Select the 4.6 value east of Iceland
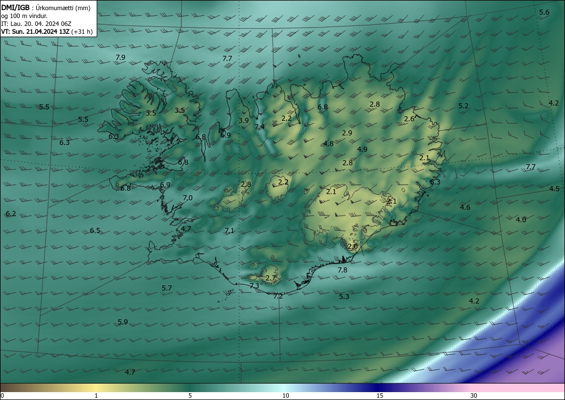Screen dimensions: 565x400 tap(465, 207)
